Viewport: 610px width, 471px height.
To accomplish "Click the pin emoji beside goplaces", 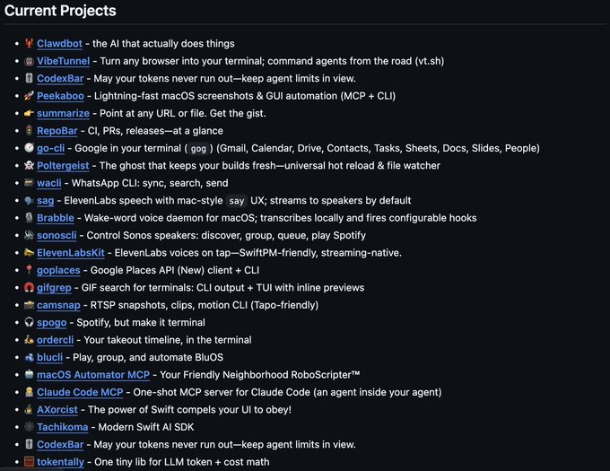I will pos(30,270).
